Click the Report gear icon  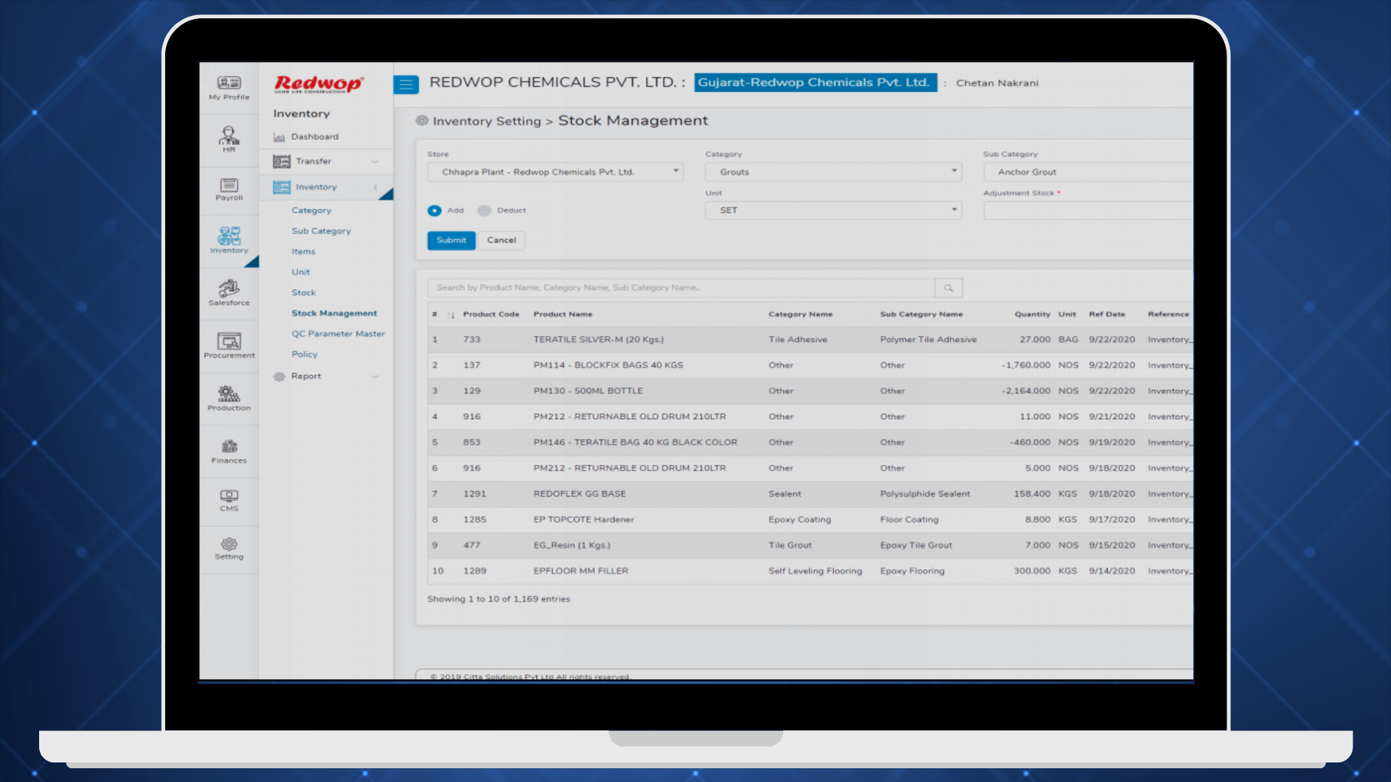pos(279,377)
